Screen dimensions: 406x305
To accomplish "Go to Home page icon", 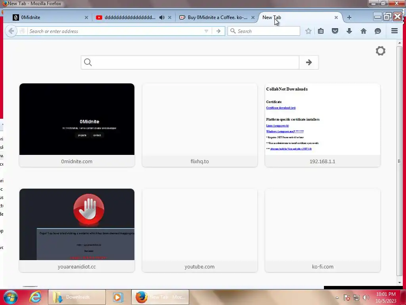I will pos(364,31).
